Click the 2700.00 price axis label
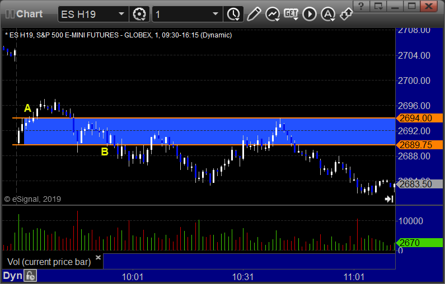The image size is (445, 284). coord(414,81)
